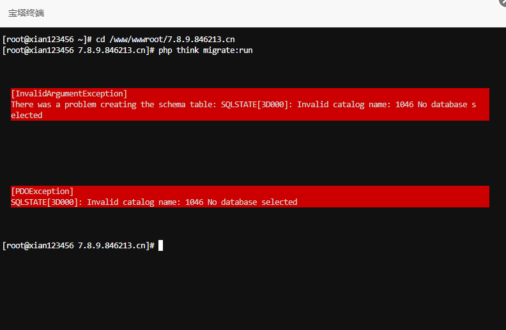
Task: Focus the terminal cursor at the last prompt
Action: [161, 246]
